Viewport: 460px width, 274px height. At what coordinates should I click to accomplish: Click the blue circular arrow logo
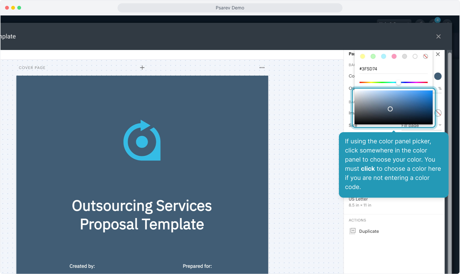pyautogui.click(x=142, y=141)
